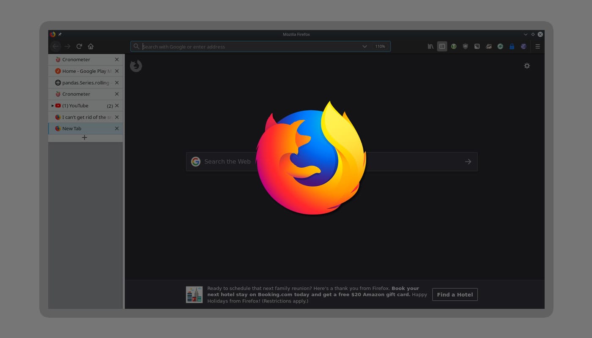
Task: Click the purple globe extension icon
Action: tap(523, 46)
